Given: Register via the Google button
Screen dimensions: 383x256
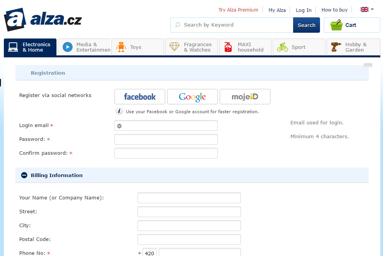Looking at the screenshot, I should tap(192, 97).
